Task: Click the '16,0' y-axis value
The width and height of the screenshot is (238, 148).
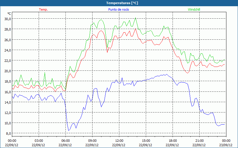Action: pos(8,92)
